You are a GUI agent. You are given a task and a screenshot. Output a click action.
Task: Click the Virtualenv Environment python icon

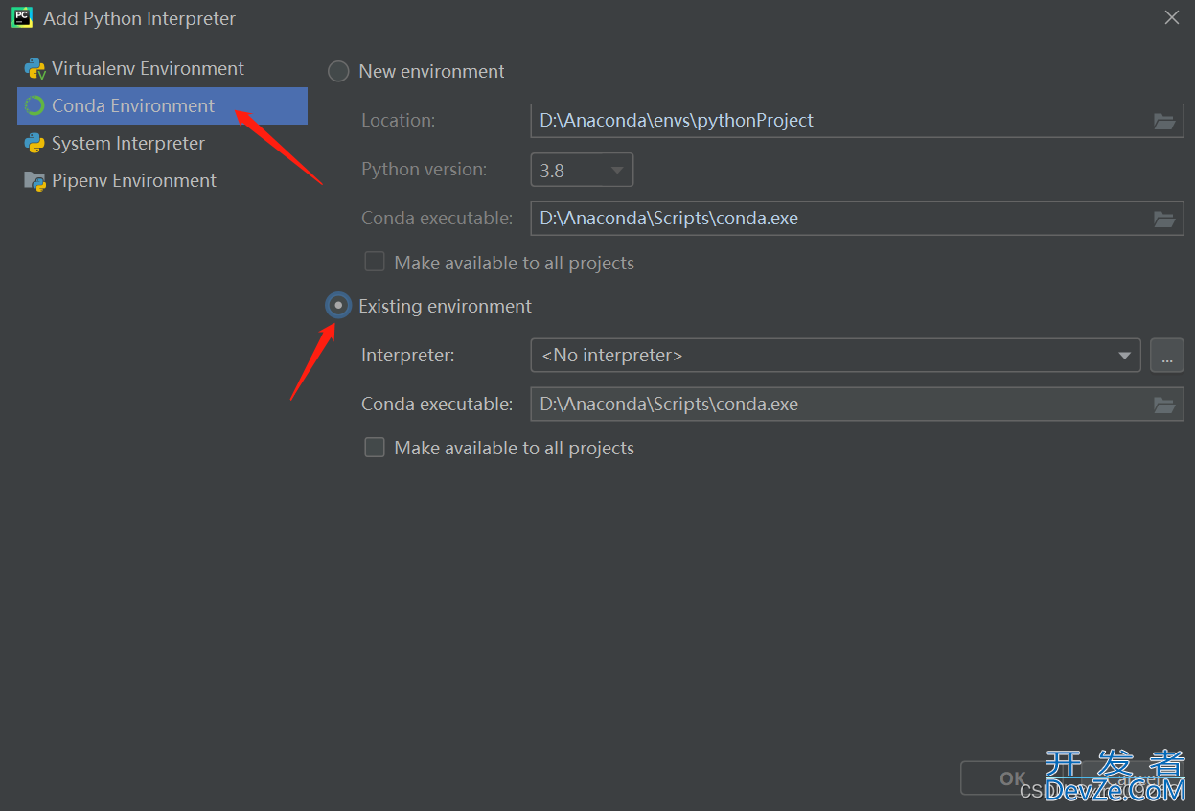[x=35, y=69]
